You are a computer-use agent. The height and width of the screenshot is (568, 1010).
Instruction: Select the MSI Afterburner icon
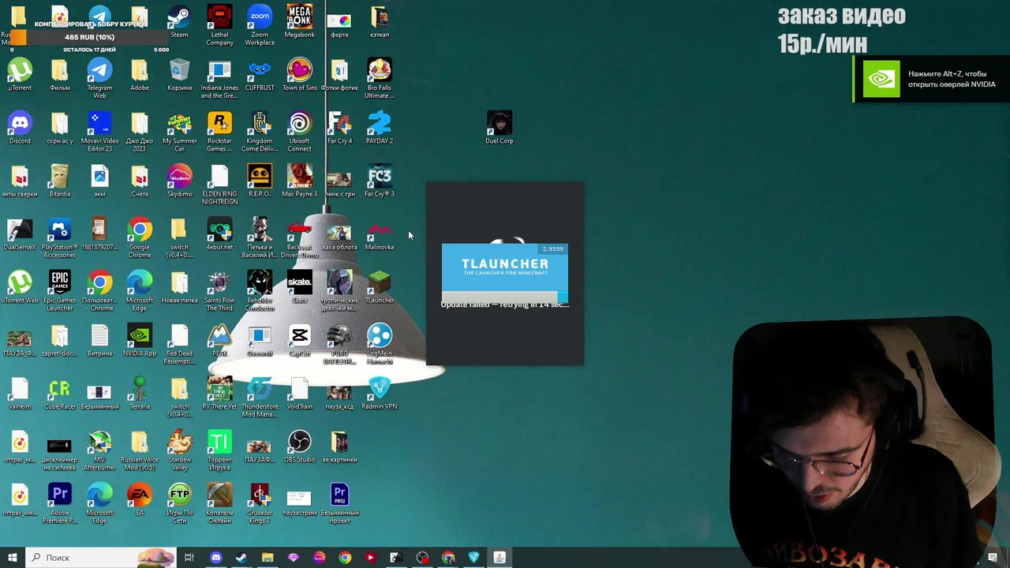(99, 449)
